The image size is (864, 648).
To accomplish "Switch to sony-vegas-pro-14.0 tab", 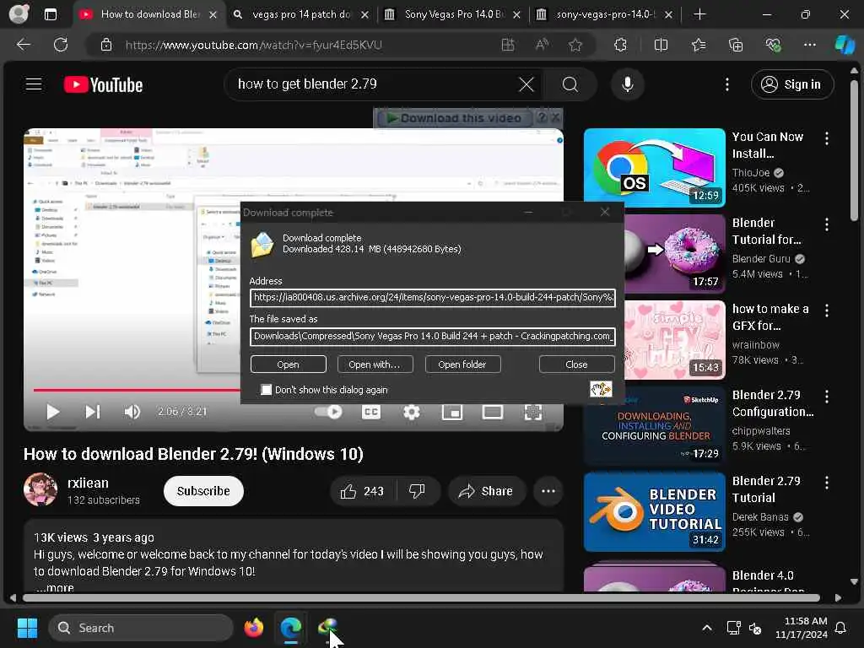I will (x=606, y=14).
